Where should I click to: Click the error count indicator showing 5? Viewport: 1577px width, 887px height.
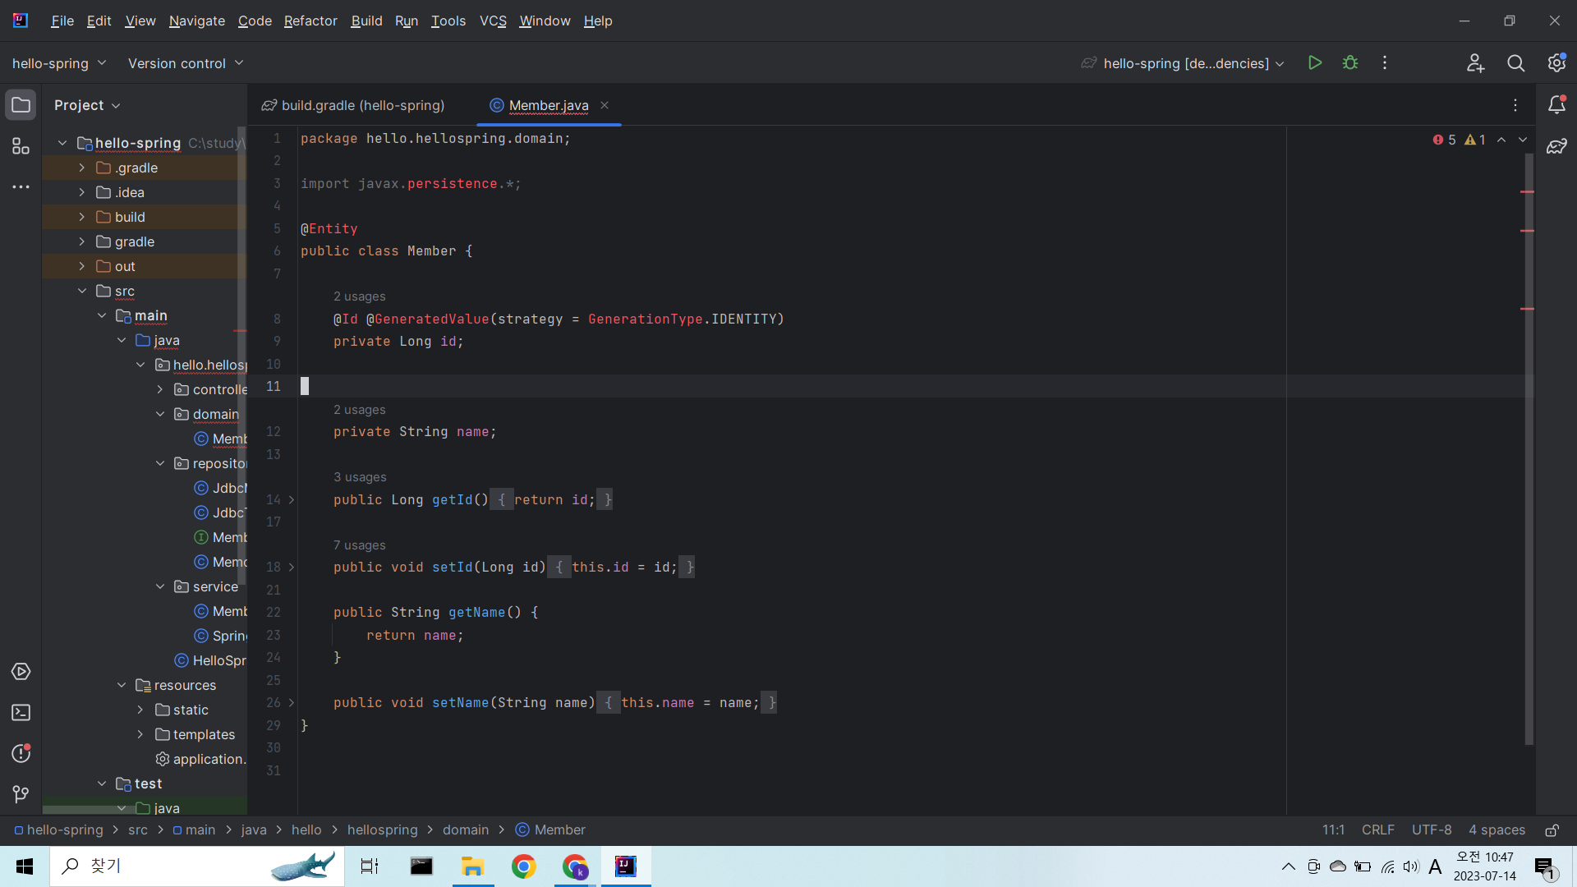(1444, 140)
